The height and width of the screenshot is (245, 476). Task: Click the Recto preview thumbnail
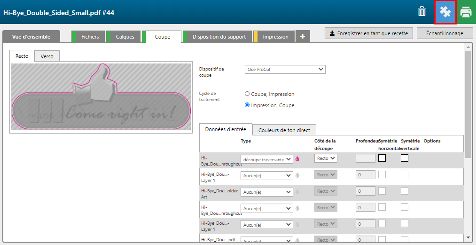coord(101,98)
